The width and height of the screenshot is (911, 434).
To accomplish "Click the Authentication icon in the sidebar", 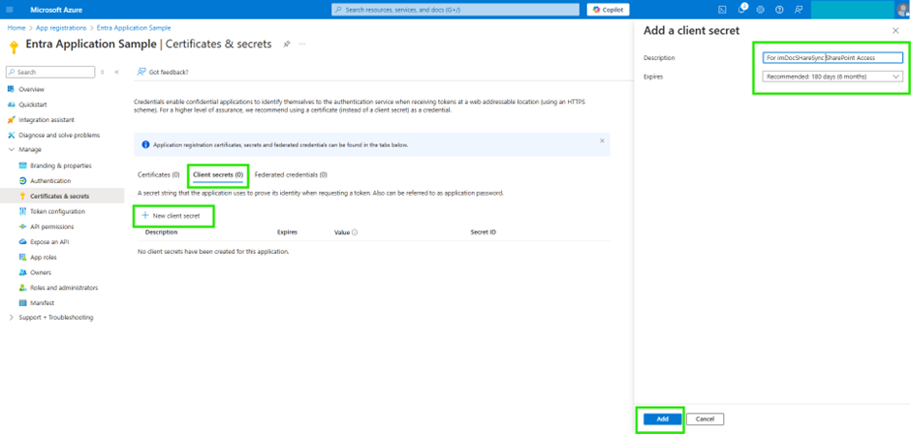I will click(x=22, y=181).
